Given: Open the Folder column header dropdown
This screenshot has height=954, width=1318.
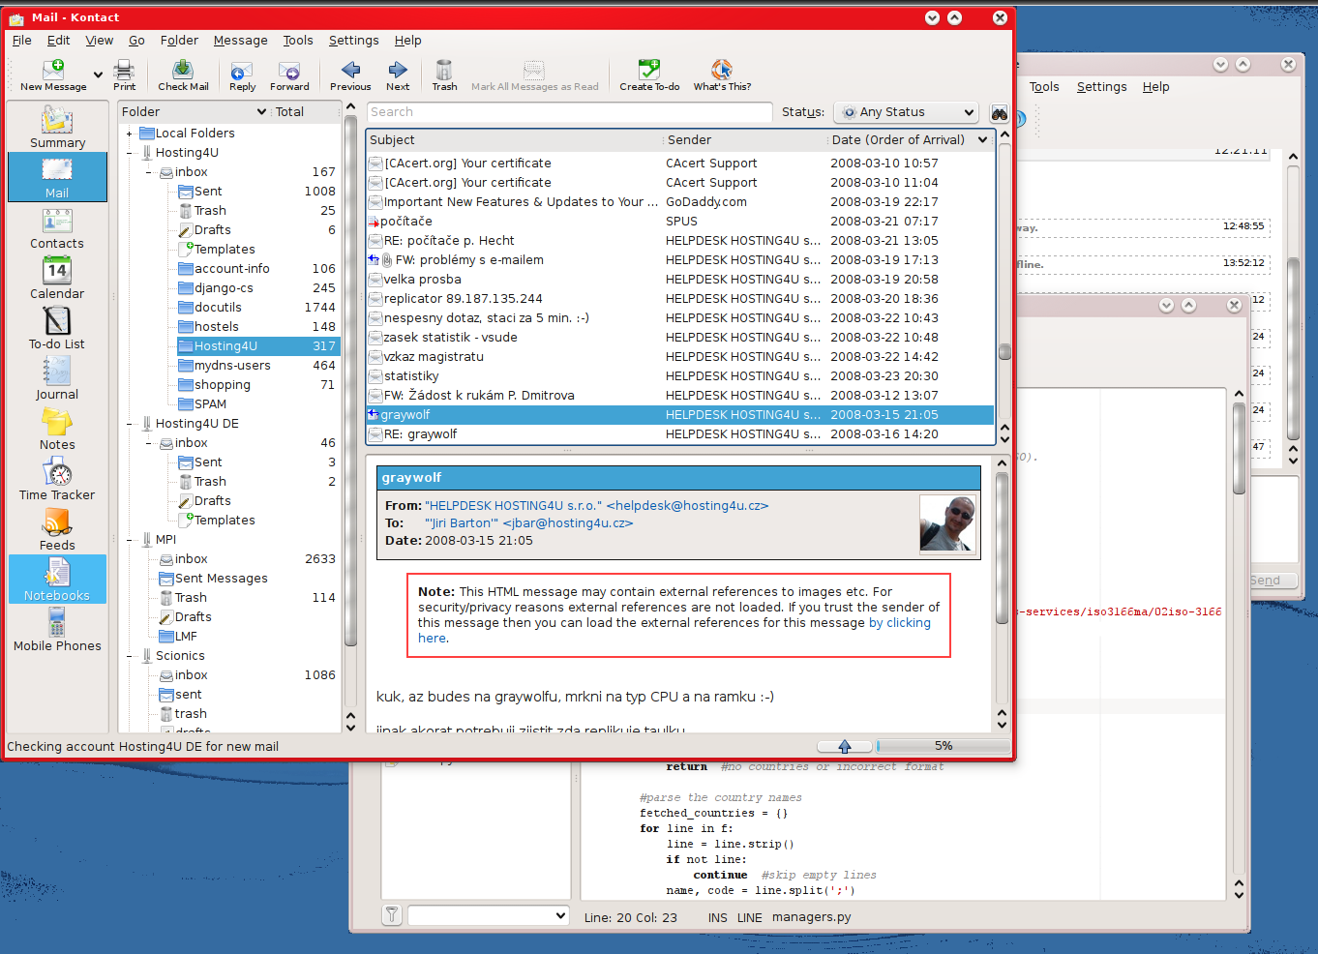Looking at the screenshot, I should click(261, 112).
